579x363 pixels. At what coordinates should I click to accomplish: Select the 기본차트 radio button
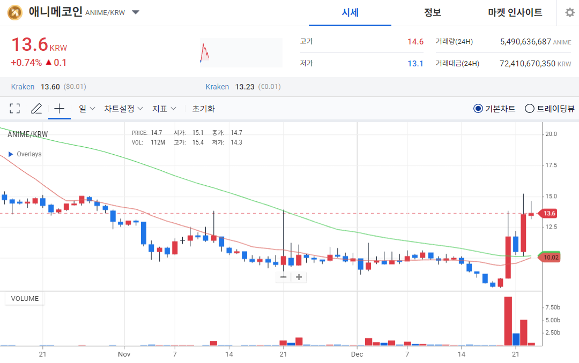coord(479,108)
